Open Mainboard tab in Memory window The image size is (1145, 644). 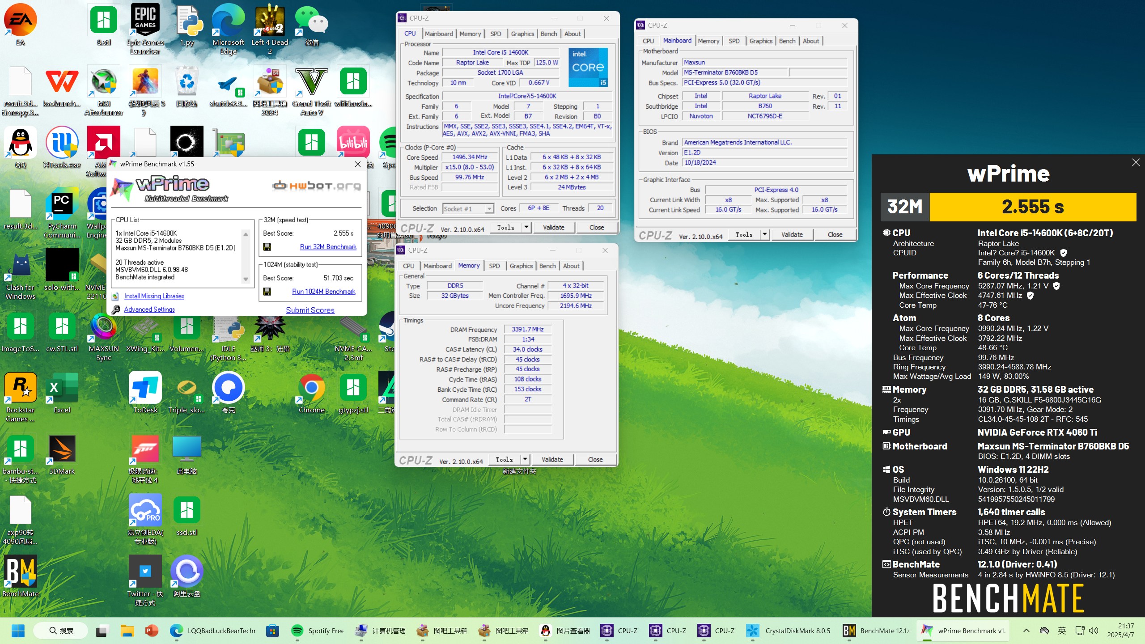pos(437,266)
